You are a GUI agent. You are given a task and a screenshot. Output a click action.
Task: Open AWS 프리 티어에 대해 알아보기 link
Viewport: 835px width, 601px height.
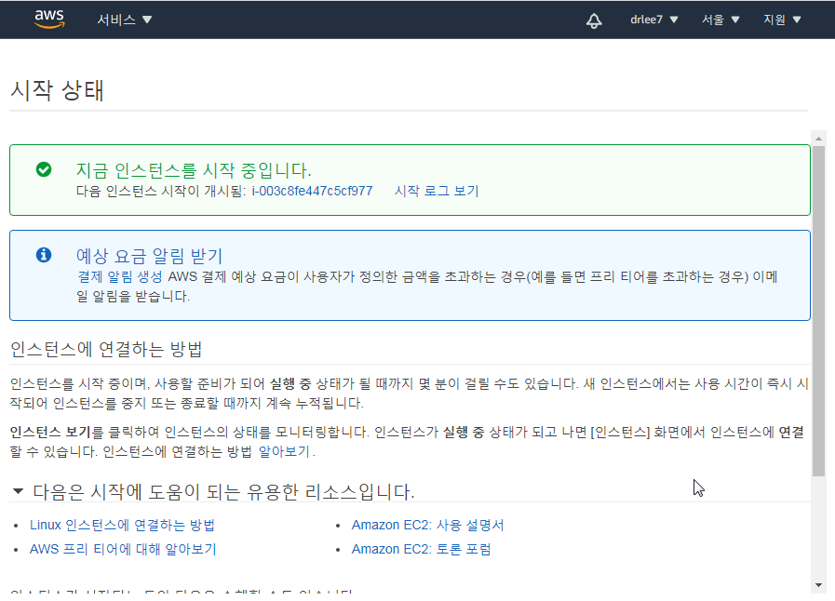click(x=123, y=549)
